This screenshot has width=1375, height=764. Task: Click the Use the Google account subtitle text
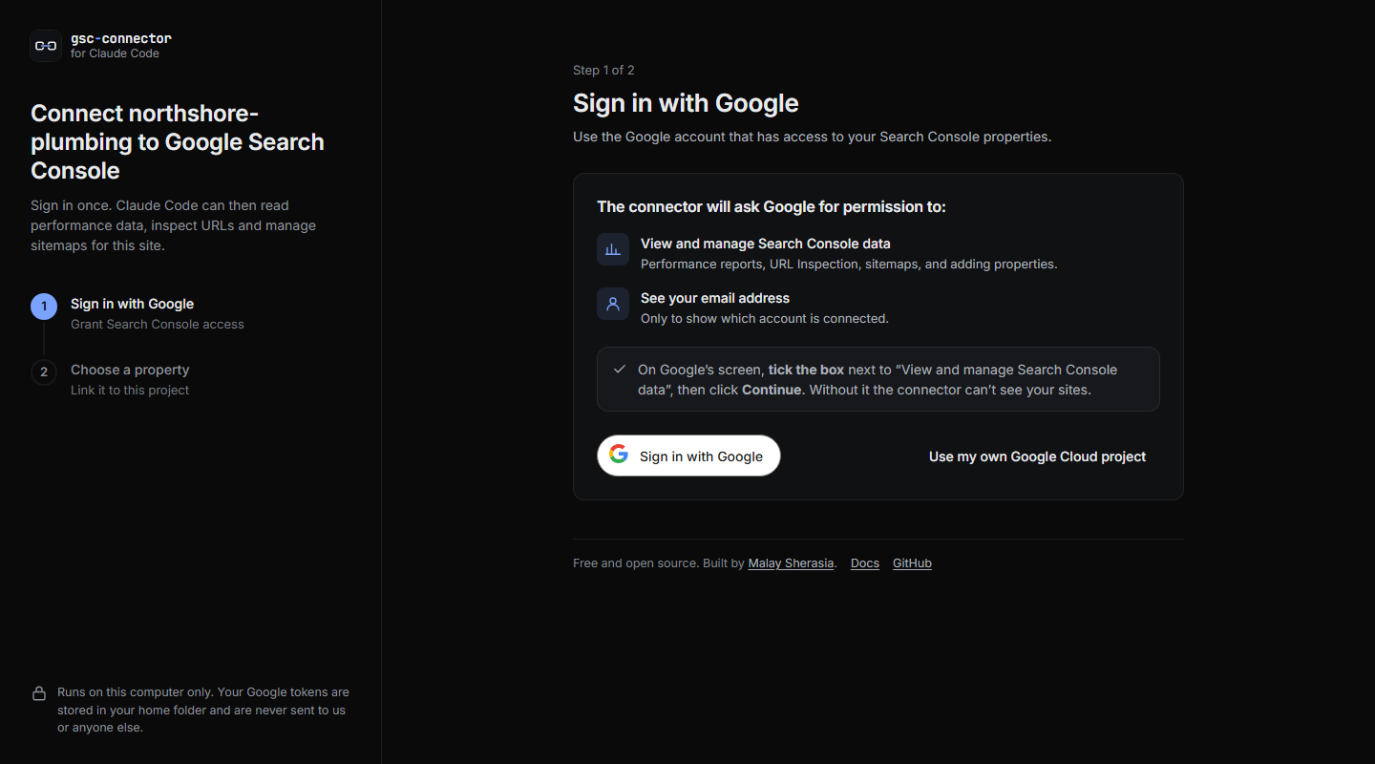point(812,137)
